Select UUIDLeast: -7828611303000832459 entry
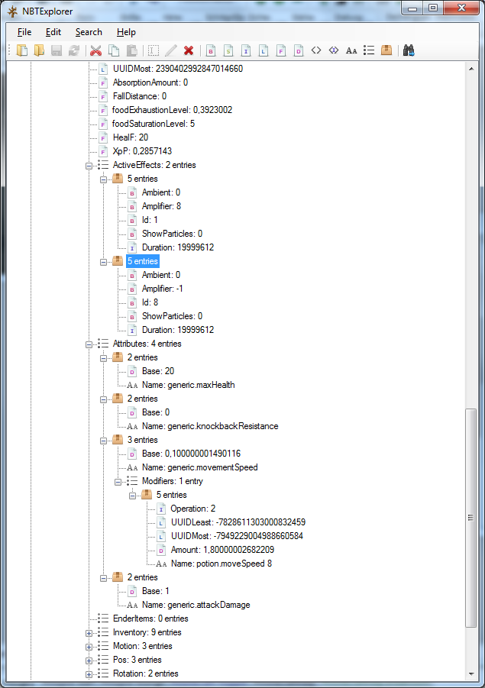The height and width of the screenshot is (688, 485). click(x=238, y=522)
